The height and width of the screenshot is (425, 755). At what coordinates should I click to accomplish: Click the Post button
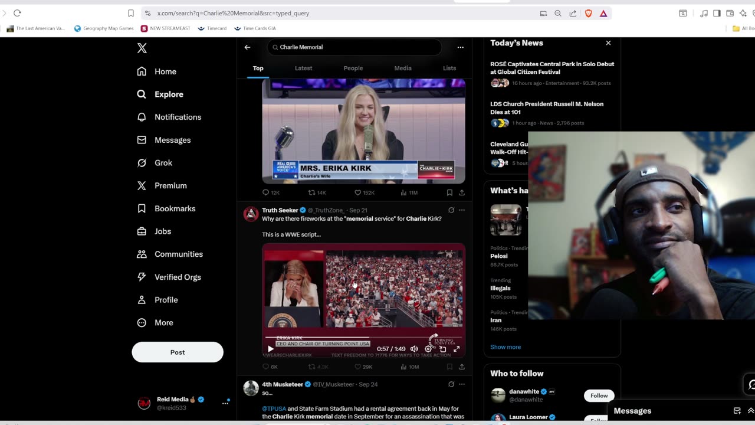tap(178, 352)
